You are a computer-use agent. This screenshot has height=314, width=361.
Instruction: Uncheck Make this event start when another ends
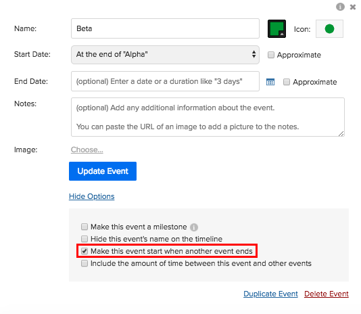pyautogui.click(x=85, y=251)
